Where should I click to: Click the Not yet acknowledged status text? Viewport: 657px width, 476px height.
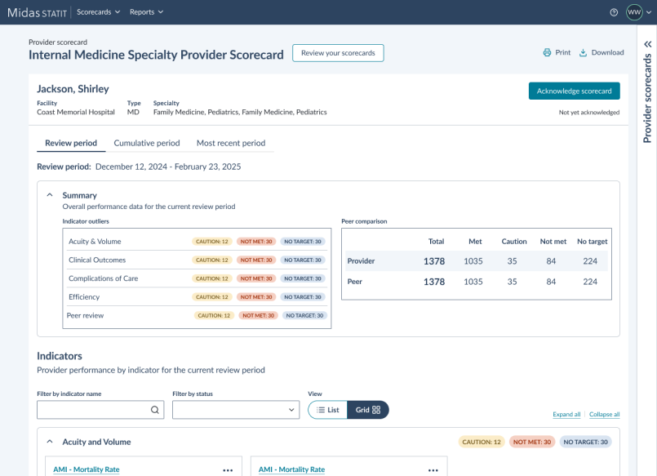[589, 113]
